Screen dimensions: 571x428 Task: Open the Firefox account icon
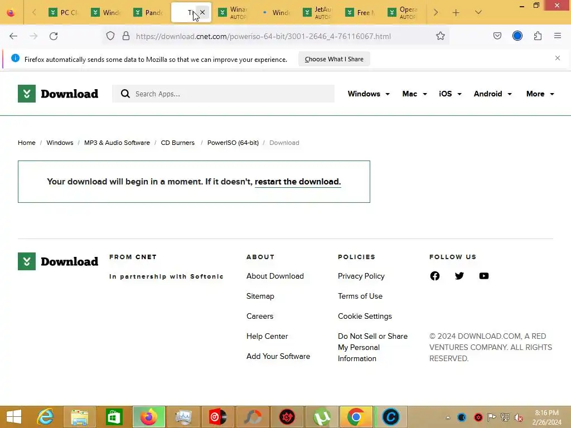517,36
